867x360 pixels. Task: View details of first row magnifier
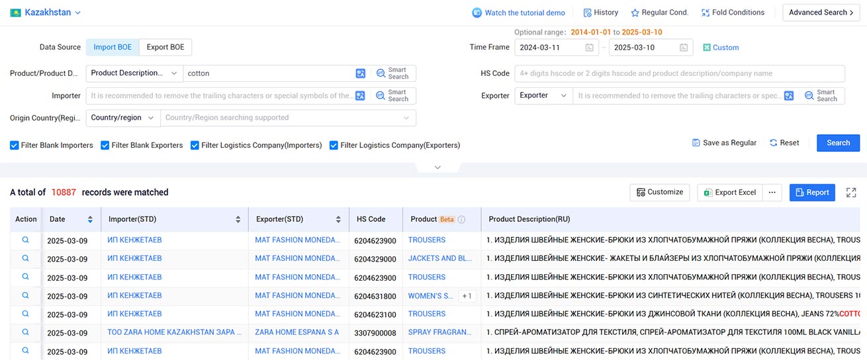pos(26,240)
